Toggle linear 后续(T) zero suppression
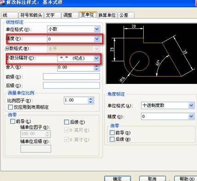This screenshot has width=197, height=181. tap(67, 122)
